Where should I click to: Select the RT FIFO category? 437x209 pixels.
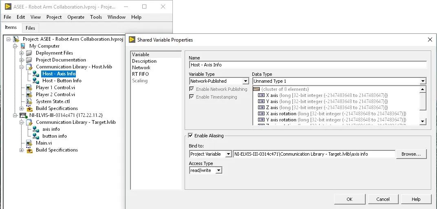(140, 74)
